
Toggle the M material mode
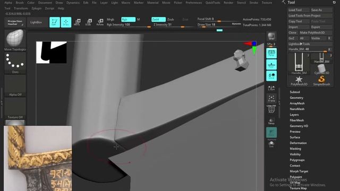click(x=138, y=19)
